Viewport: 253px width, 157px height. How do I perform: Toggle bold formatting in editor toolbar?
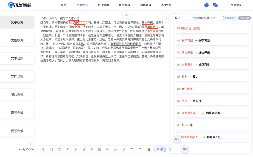(x=43, y=149)
